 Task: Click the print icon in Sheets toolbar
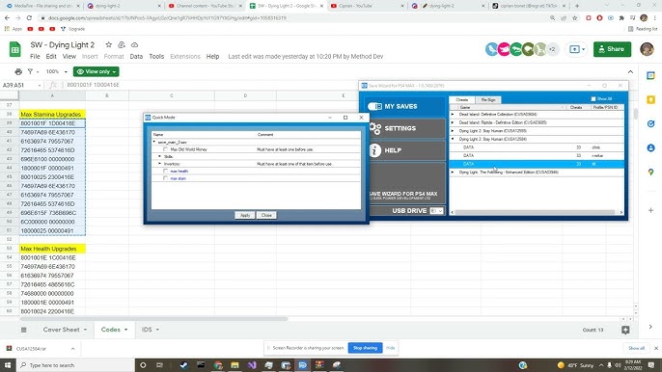coord(18,71)
